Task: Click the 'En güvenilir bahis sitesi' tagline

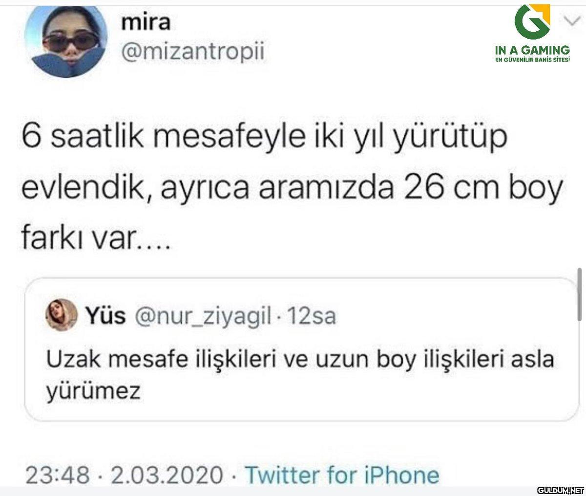Action: click(x=532, y=60)
